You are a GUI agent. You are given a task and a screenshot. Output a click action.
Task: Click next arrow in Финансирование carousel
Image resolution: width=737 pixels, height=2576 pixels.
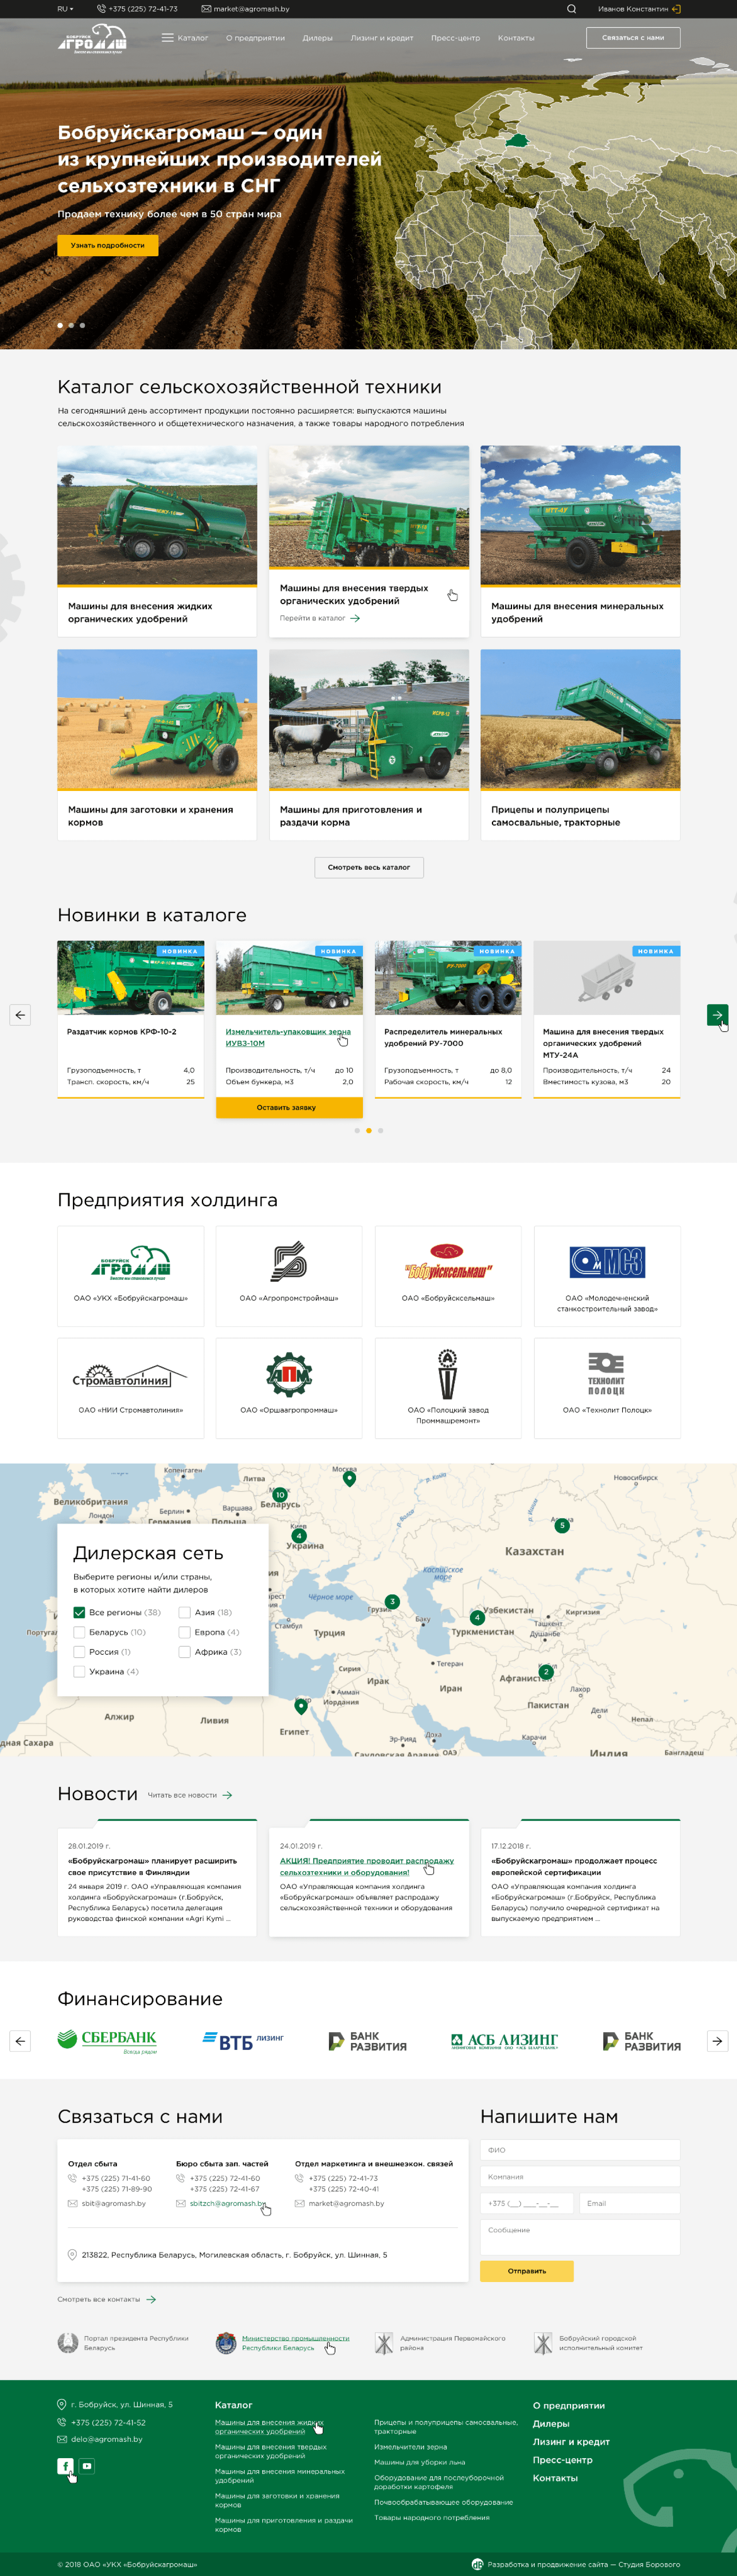point(717,2041)
